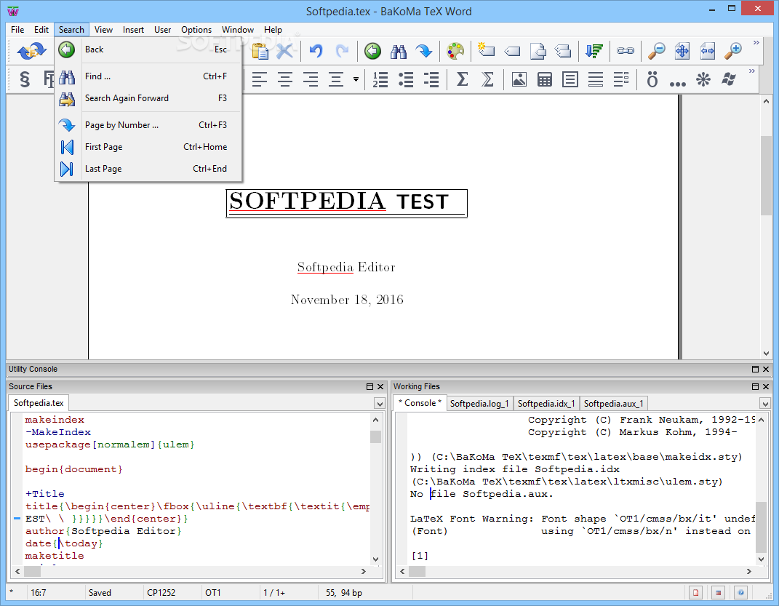Click the section sign § icon

[24, 79]
